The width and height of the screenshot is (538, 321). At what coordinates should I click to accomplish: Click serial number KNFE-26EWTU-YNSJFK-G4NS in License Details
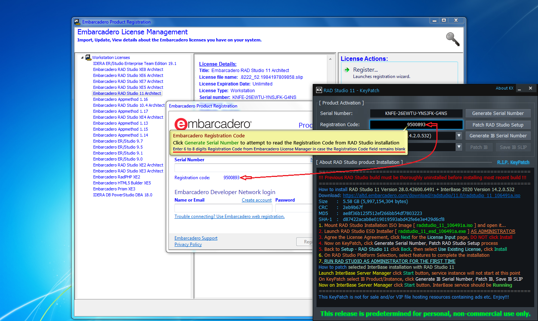264,97
